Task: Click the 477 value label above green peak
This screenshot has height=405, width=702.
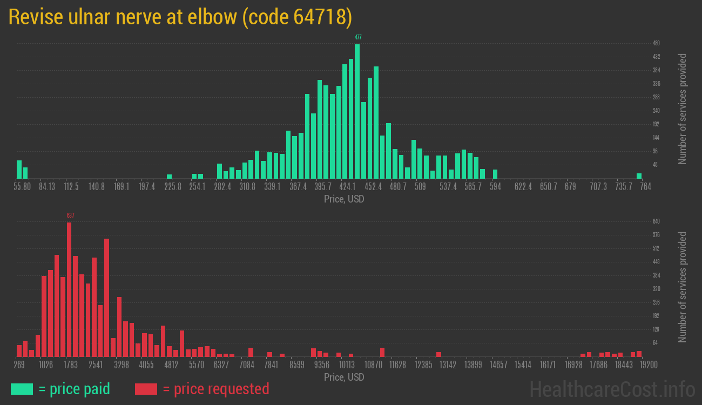Action: point(358,37)
